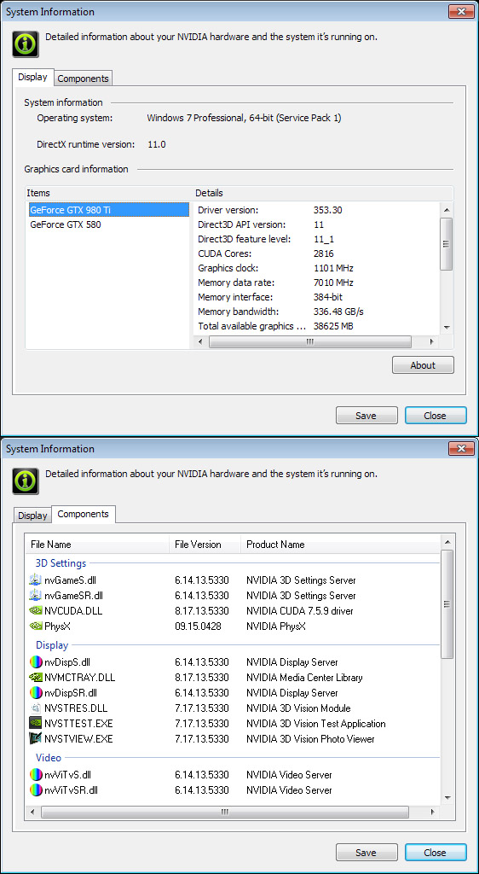Switch to Display tab in bottom window
Viewport: 479px width, 874px height.
[x=32, y=516]
